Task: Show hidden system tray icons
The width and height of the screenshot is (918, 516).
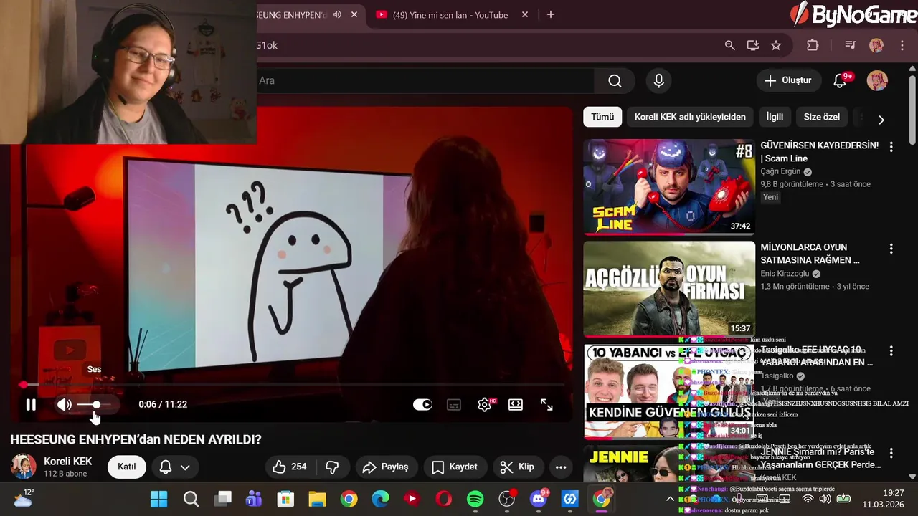Action: (x=670, y=499)
